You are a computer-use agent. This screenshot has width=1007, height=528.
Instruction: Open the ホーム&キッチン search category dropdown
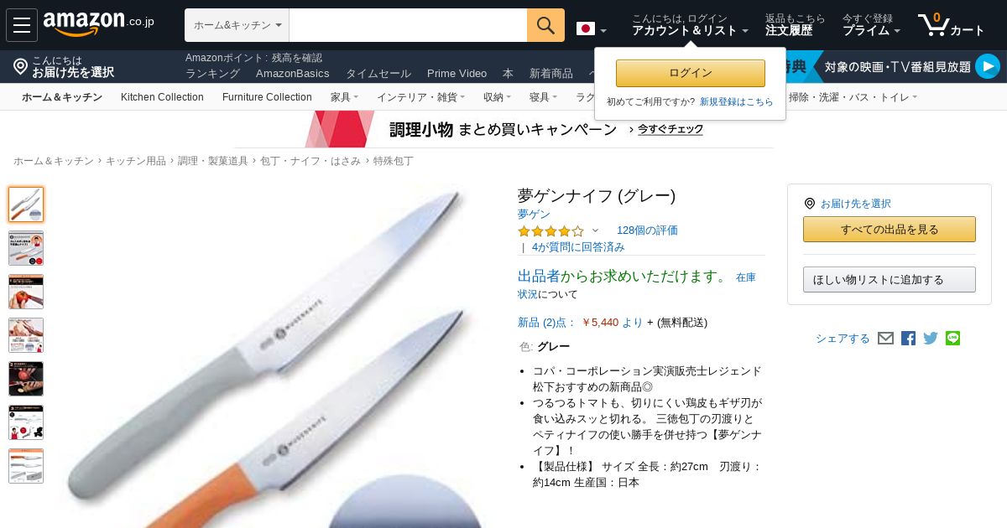click(x=237, y=25)
